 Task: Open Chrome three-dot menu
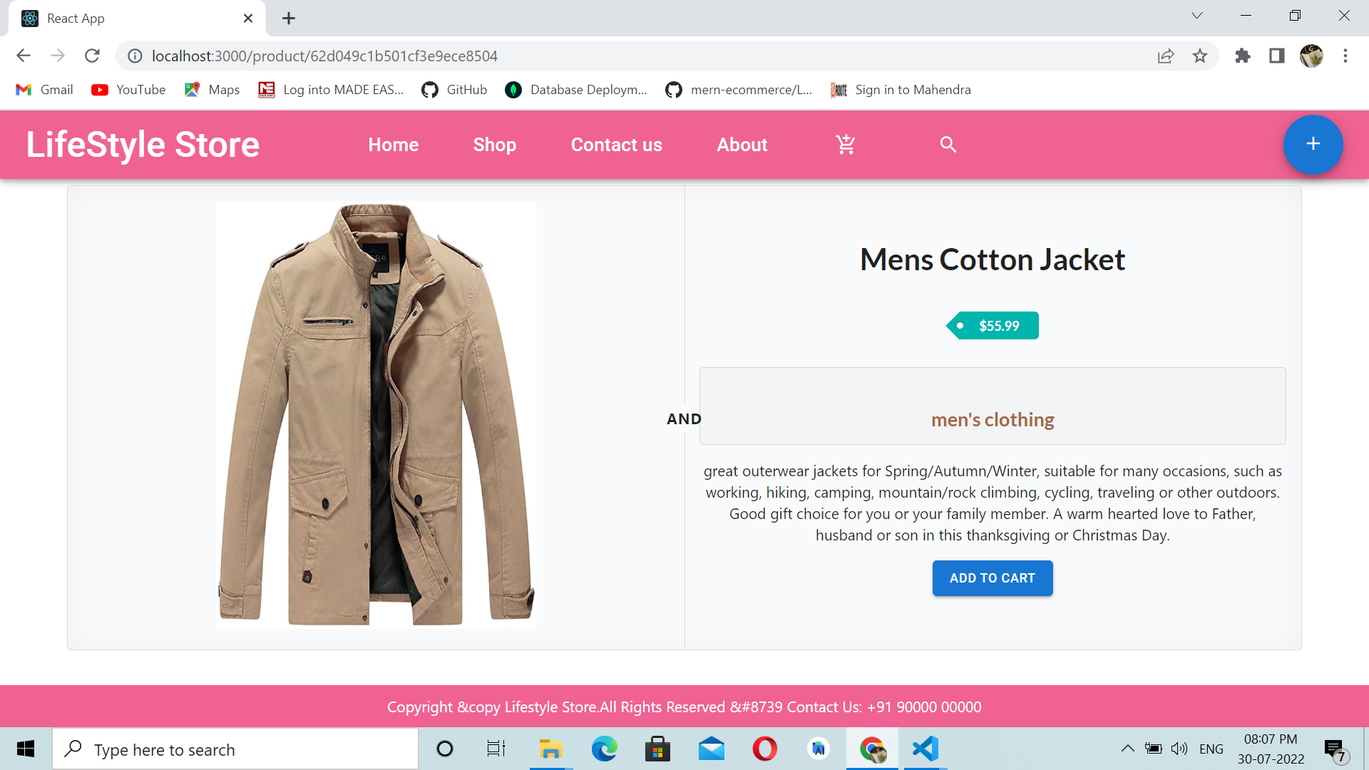click(x=1345, y=56)
